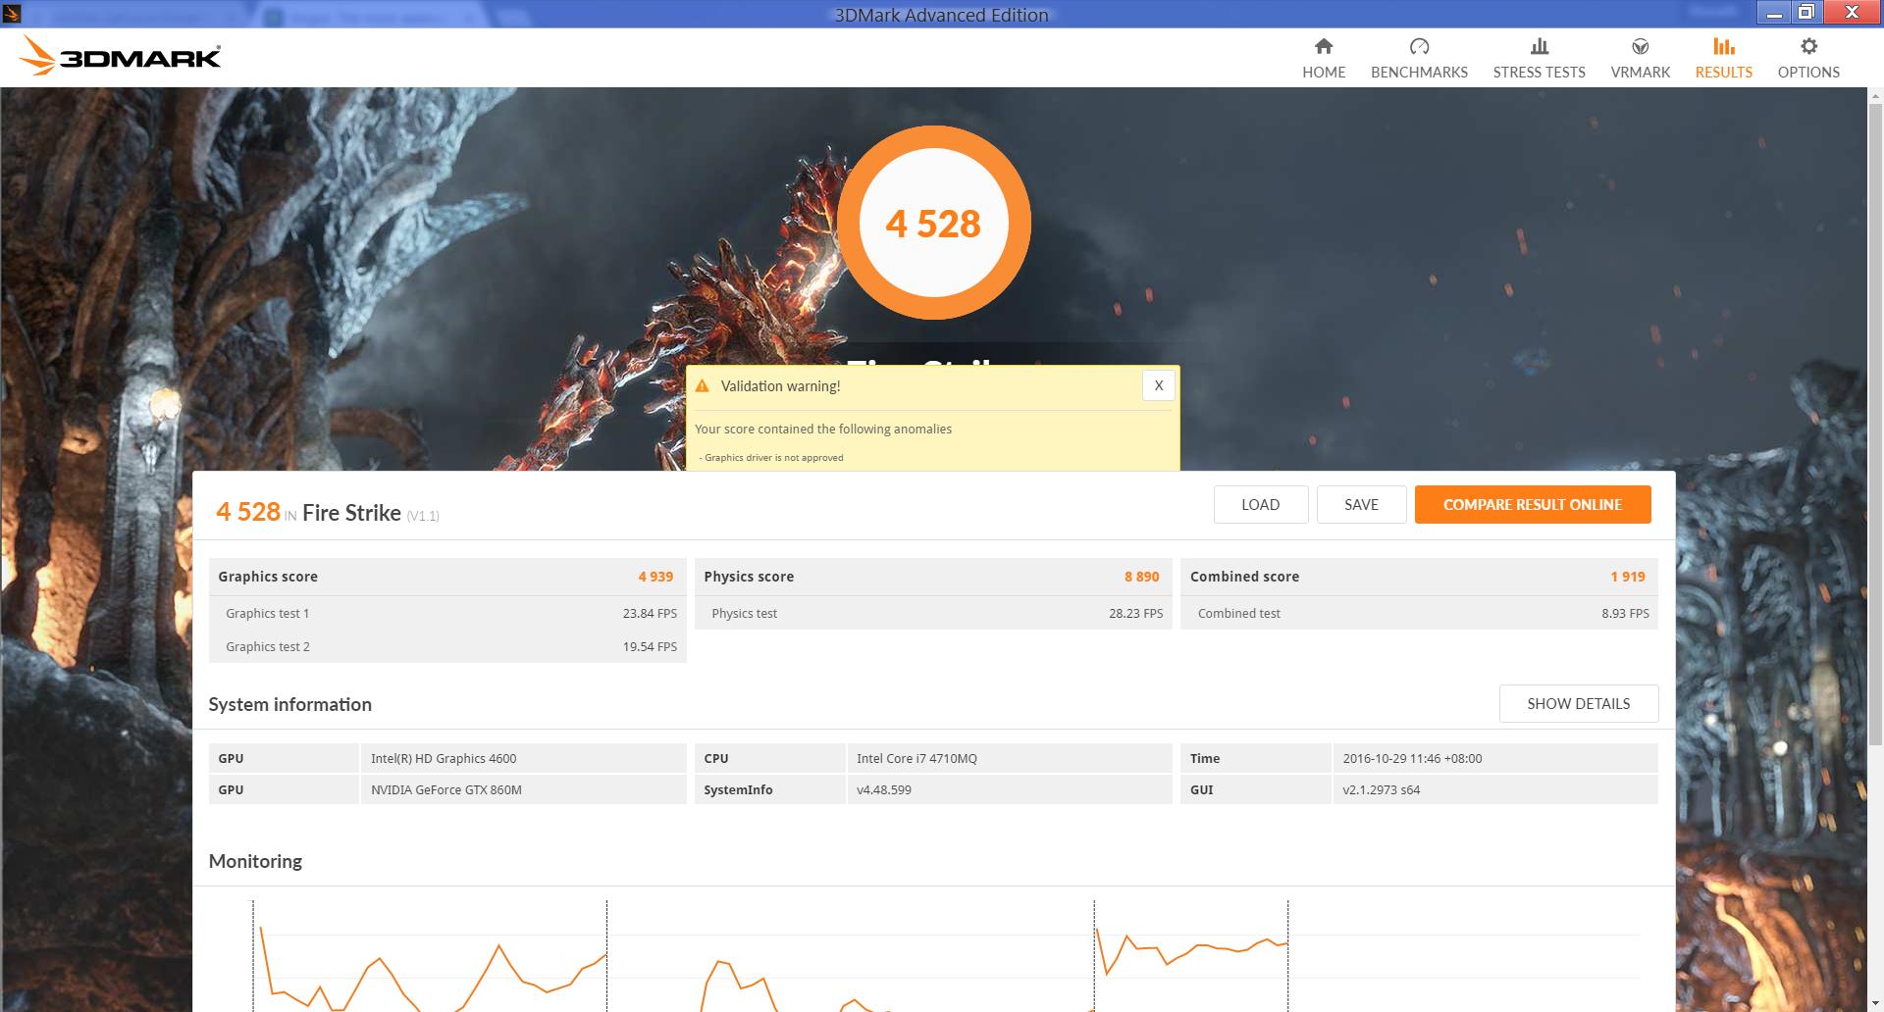Click the 3DMark title bar app icon

tap(12, 14)
